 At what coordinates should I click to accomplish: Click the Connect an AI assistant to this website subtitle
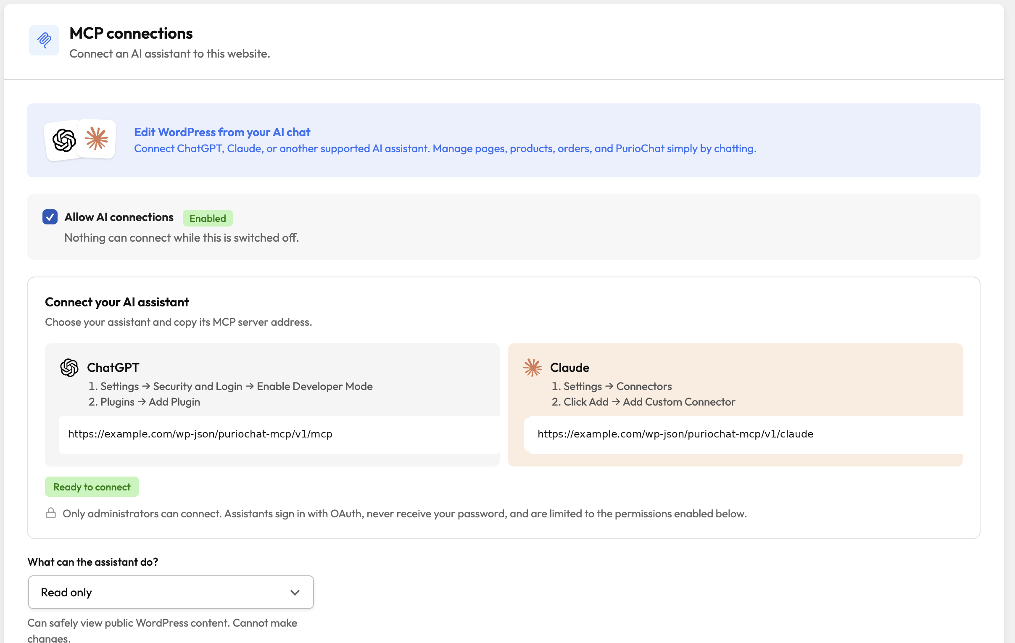170,53
